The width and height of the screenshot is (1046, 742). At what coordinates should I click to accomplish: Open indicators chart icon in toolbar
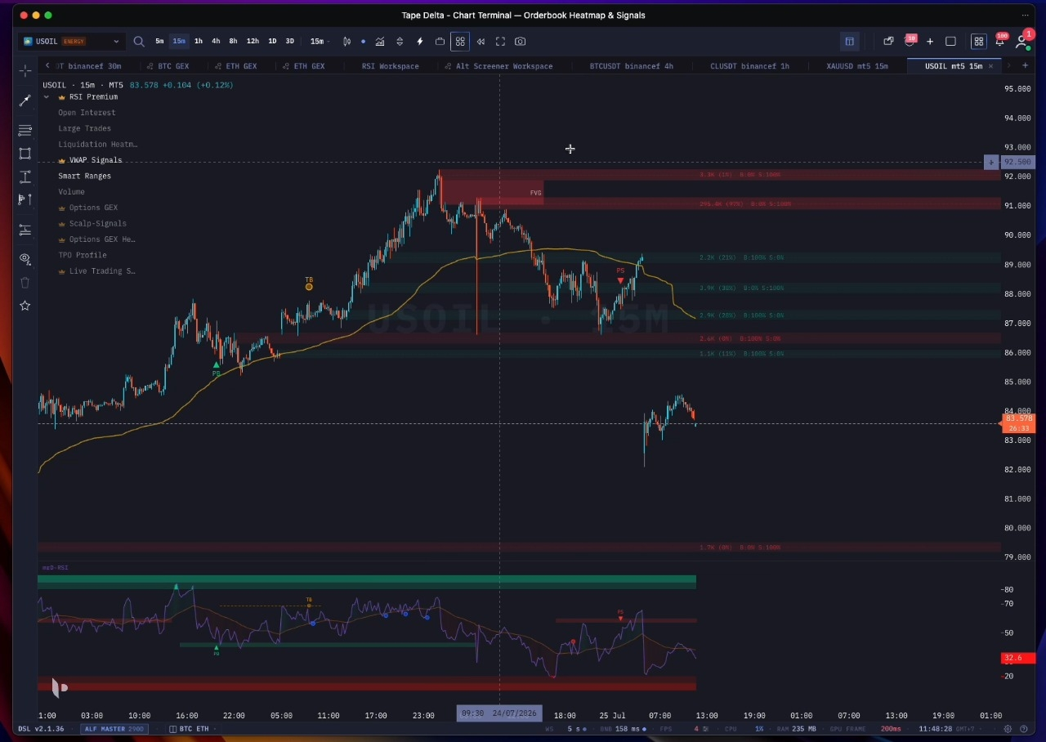(x=380, y=42)
